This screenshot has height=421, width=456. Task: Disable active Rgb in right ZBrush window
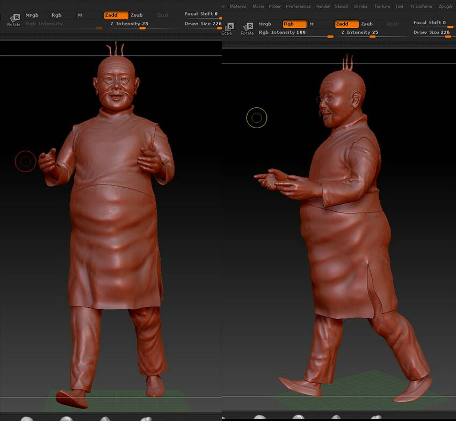point(294,24)
